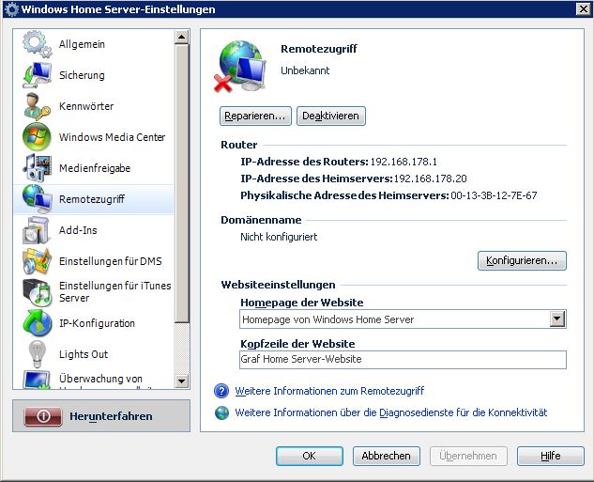Viewport: 594px width, 482px height.
Task: Click the Add-Ins icon
Action: click(x=37, y=230)
